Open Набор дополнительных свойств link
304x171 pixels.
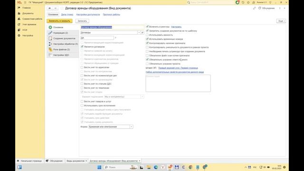pos(175,72)
